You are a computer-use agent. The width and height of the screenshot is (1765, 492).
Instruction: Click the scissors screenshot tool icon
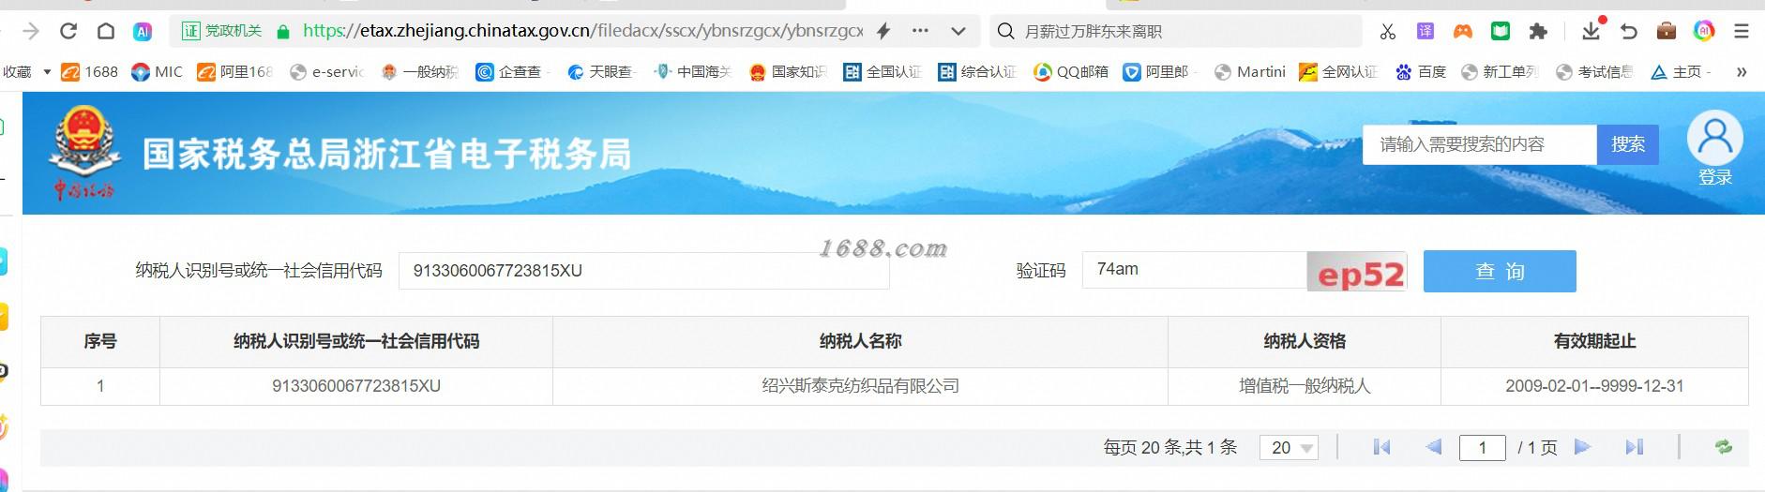(1388, 31)
